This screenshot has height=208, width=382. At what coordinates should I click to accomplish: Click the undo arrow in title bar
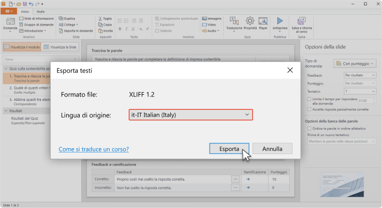(x=31, y=4)
